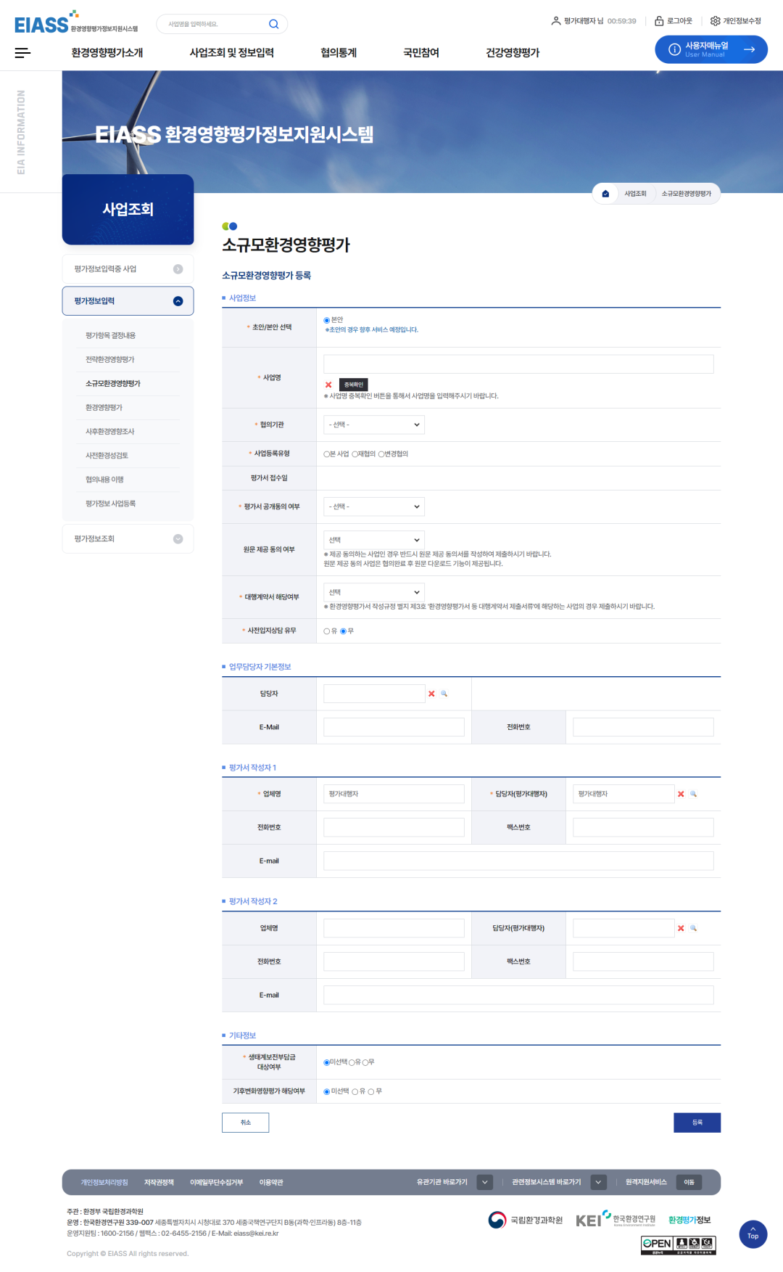The image size is (783, 1272).
Task: Open the 협의통계 menu
Action: (339, 52)
